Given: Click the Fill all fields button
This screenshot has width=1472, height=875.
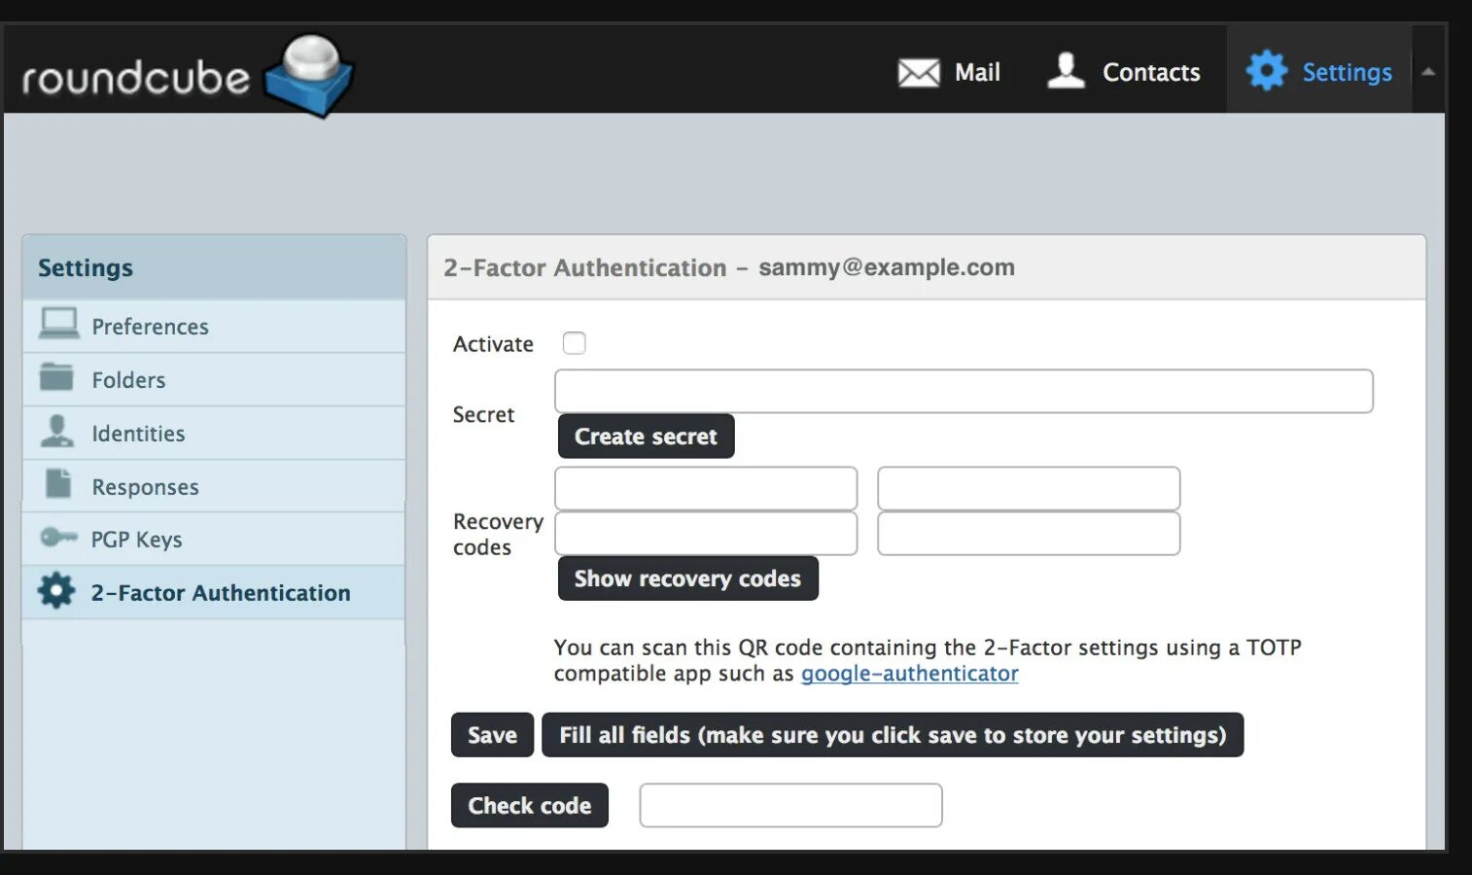Looking at the screenshot, I should click(892, 735).
